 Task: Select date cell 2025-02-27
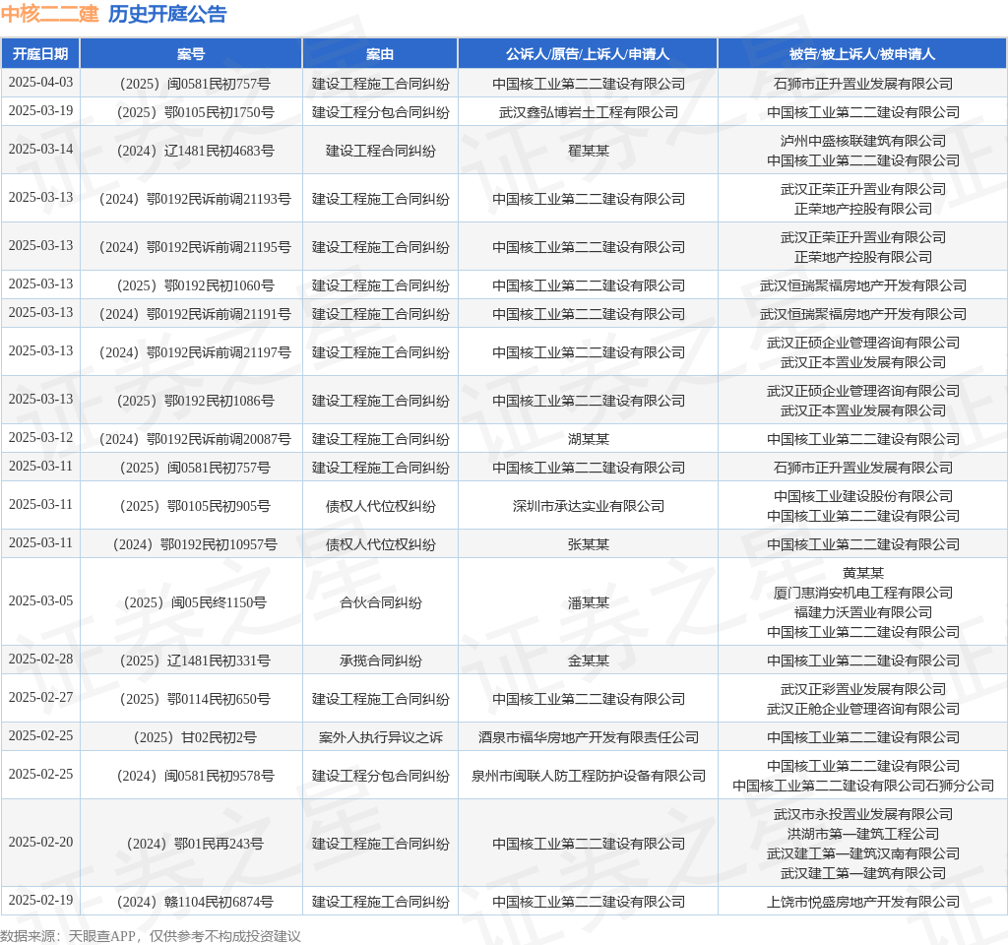pos(40,698)
